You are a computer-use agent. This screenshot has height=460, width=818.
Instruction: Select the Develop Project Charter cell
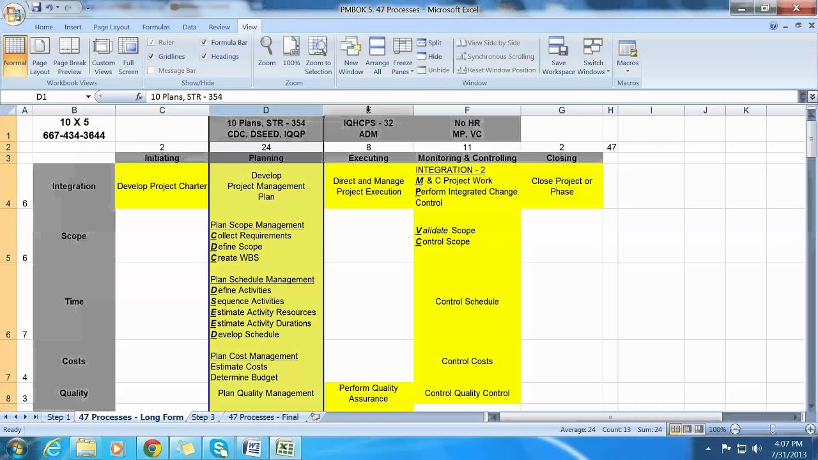click(x=162, y=186)
